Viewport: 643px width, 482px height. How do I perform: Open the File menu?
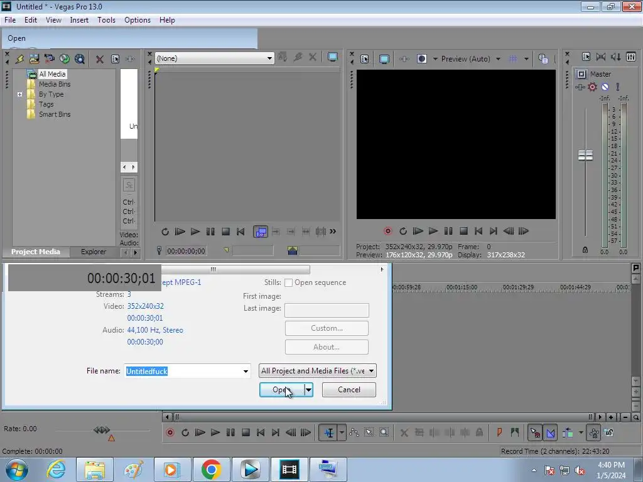coord(10,19)
